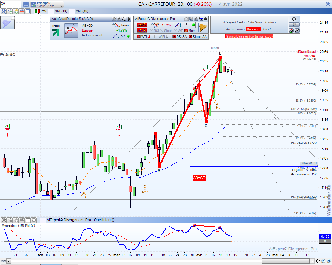Click chain link icon at bottom-left
The width and height of the screenshot is (332, 265).
[3, 261]
